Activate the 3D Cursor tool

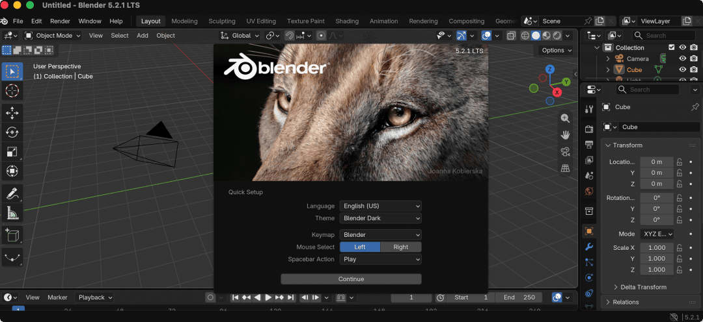click(x=12, y=91)
